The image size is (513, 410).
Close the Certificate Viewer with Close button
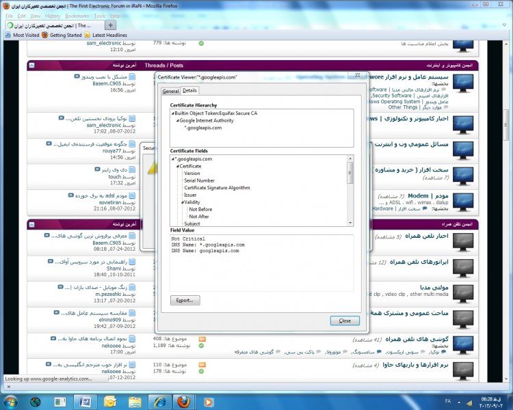click(345, 320)
